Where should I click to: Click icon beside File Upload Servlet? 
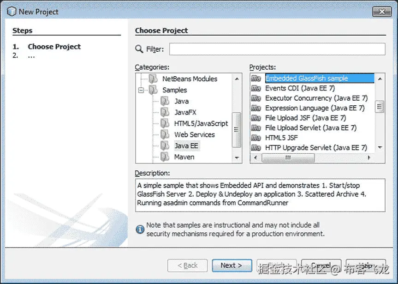tap(256, 128)
